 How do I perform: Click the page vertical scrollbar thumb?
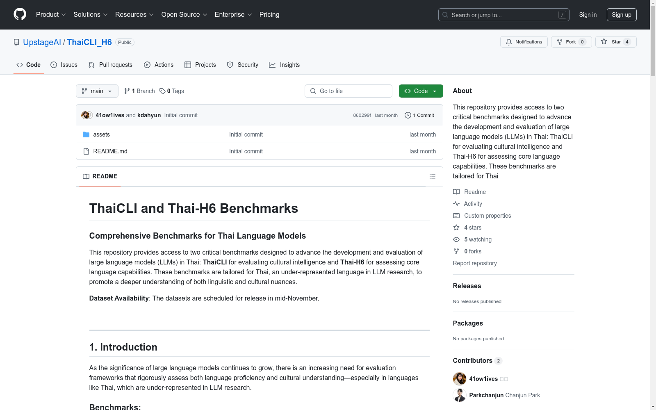pyautogui.click(x=653, y=41)
